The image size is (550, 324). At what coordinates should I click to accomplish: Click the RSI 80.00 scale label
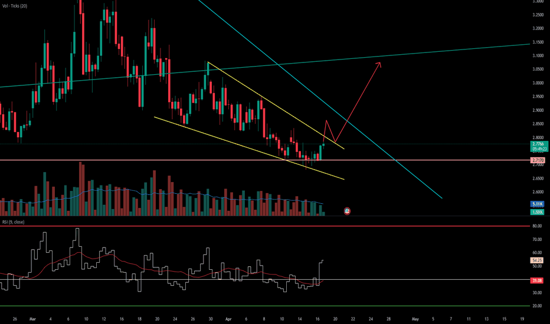tap(538, 226)
